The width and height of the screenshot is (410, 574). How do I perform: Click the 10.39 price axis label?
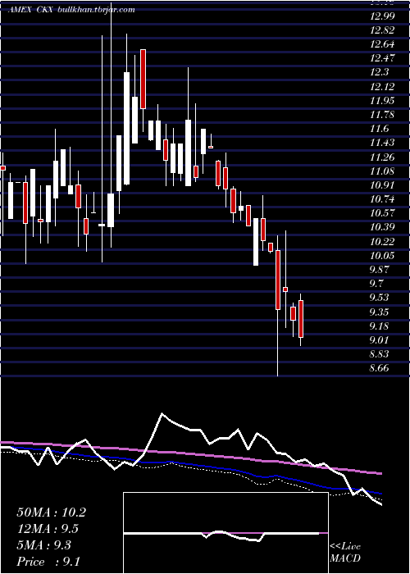(382, 227)
